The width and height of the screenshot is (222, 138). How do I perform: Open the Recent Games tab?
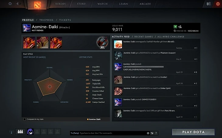(x=144, y=37)
